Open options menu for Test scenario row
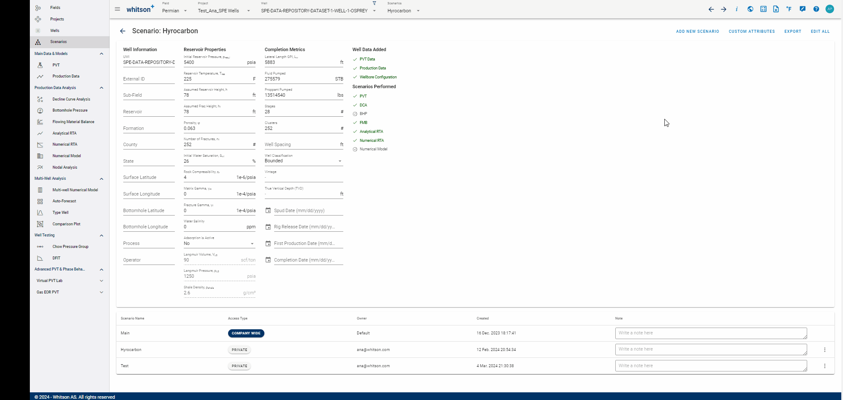 click(x=825, y=366)
